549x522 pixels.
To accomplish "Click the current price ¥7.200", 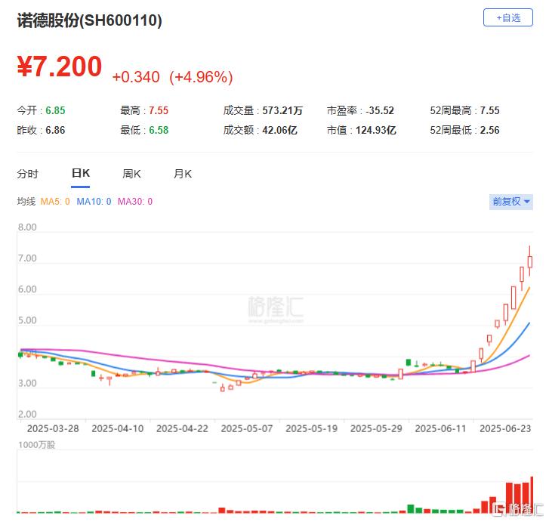I will click(x=60, y=66).
